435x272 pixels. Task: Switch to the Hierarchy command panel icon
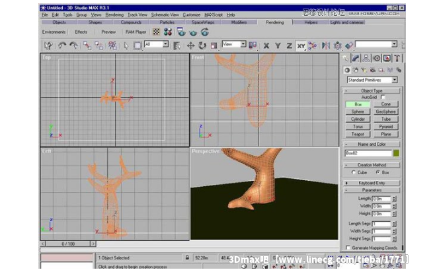pyautogui.click(x=366, y=58)
